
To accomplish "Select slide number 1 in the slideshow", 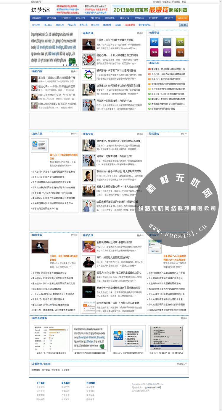I will [x=63, y=65].
